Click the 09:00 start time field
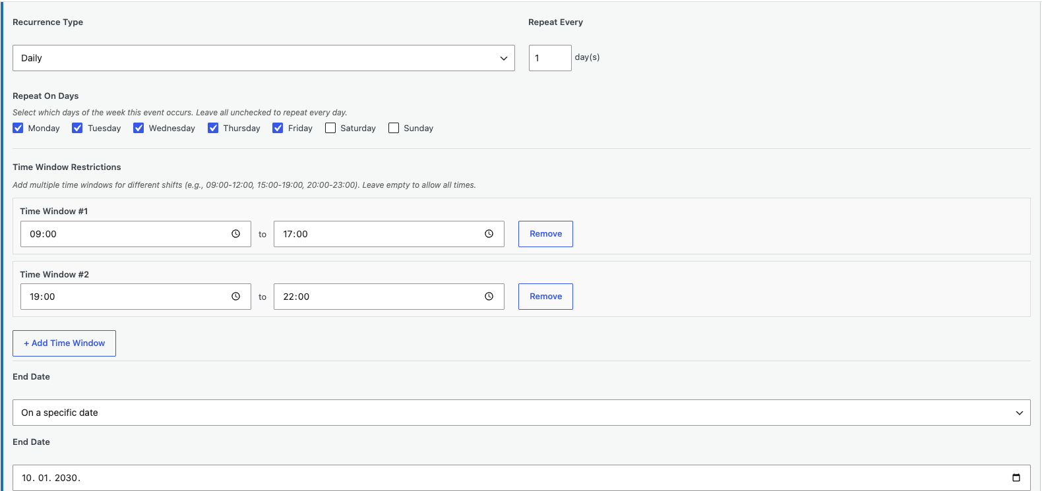The image size is (1042, 491). [136, 234]
